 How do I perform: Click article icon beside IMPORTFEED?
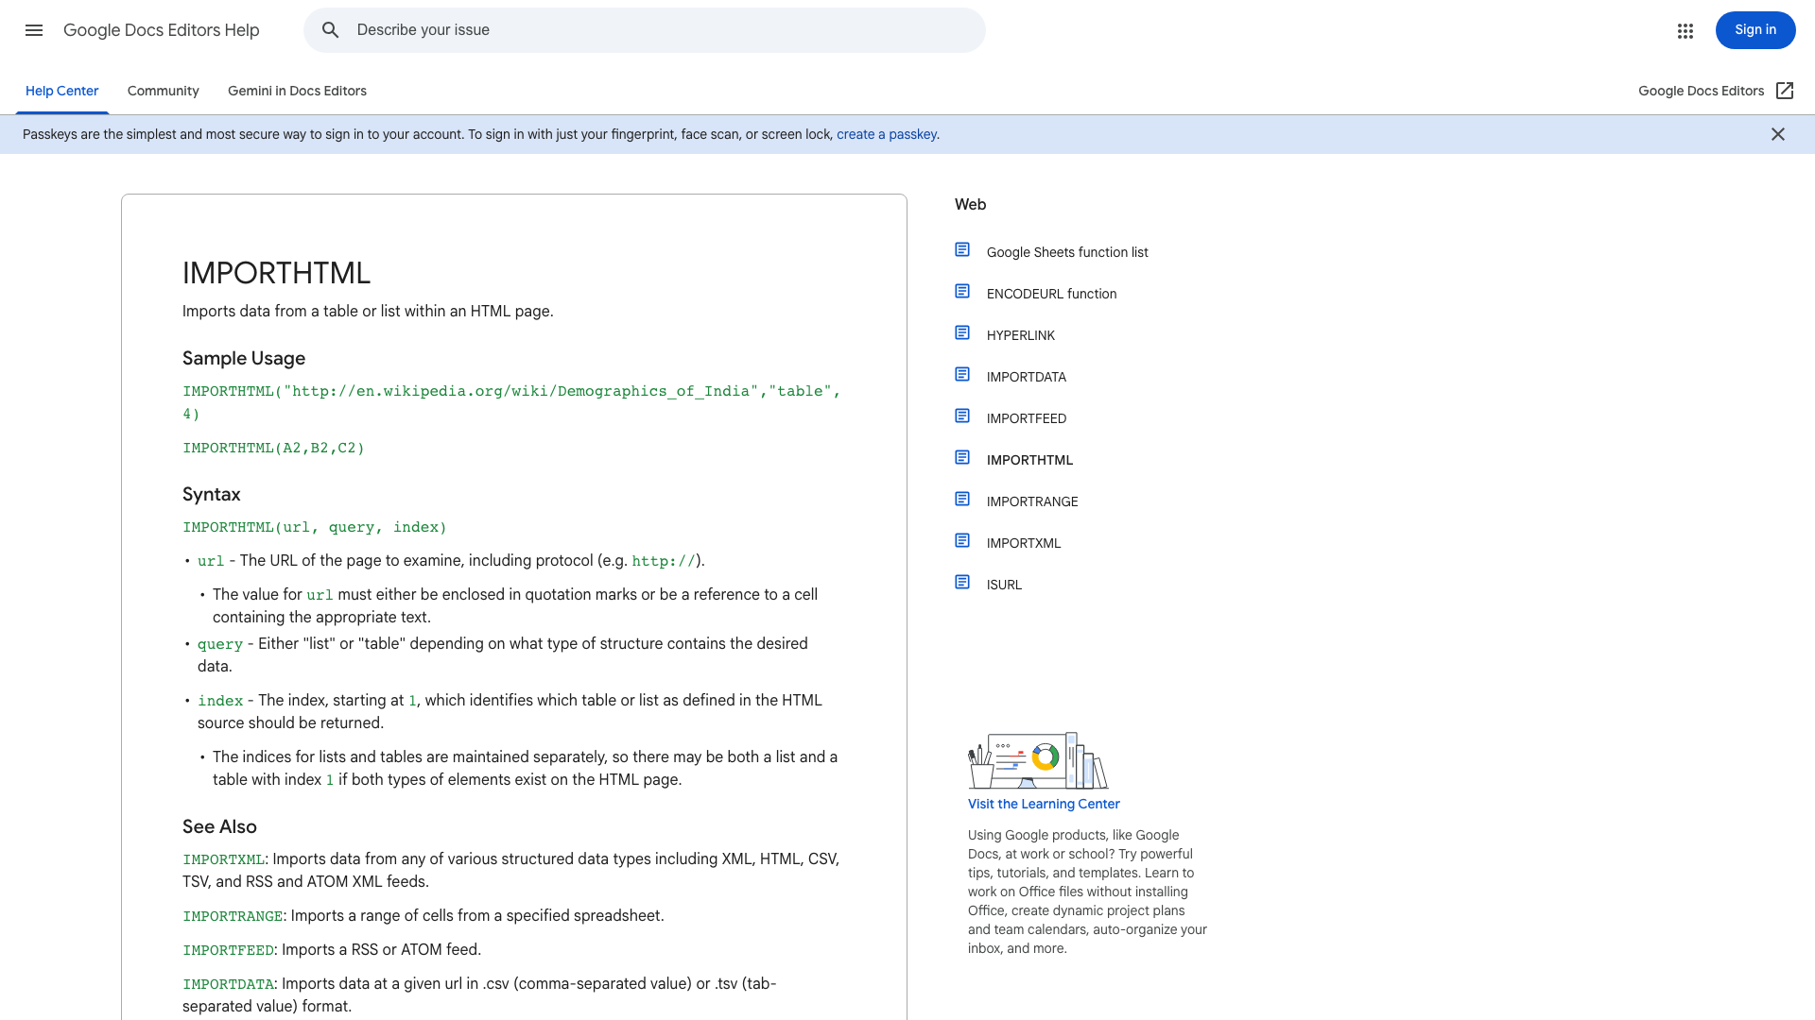pyautogui.click(x=962, y=416)
